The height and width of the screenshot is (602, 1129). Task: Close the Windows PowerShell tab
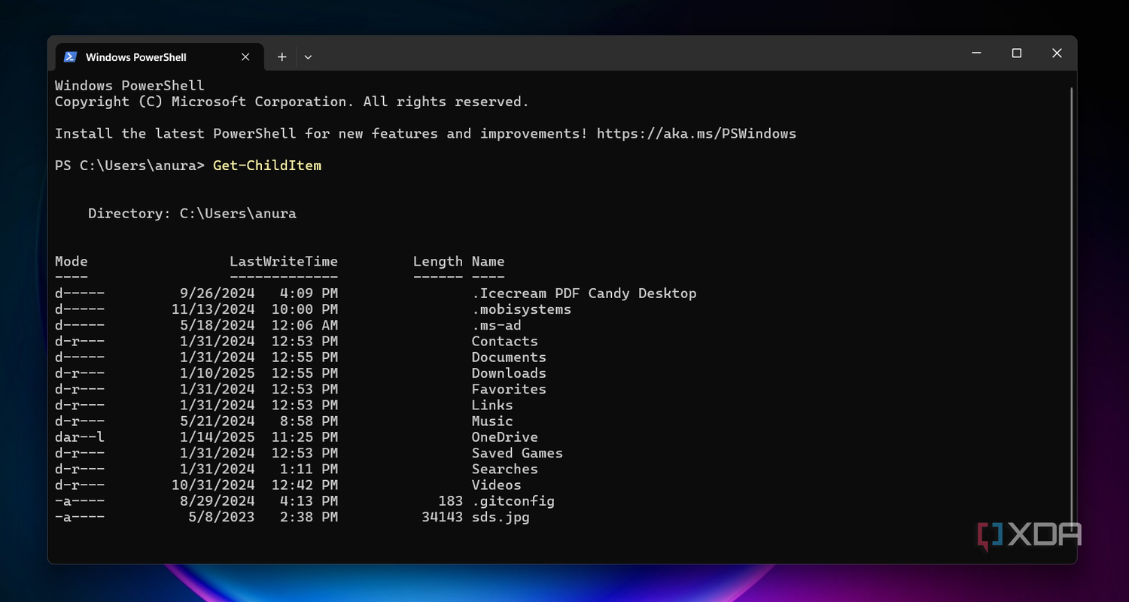pos(245,57)
